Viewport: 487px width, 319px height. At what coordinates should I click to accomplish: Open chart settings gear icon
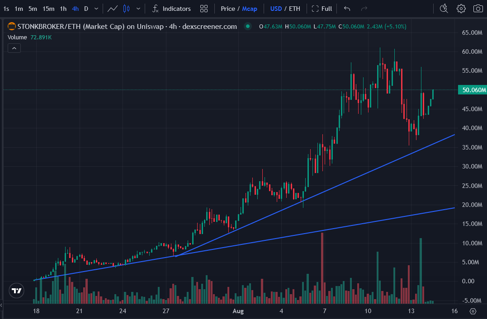pos(461,9)
